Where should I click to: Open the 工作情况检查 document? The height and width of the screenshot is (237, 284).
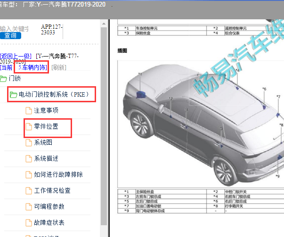click(52, 190)
